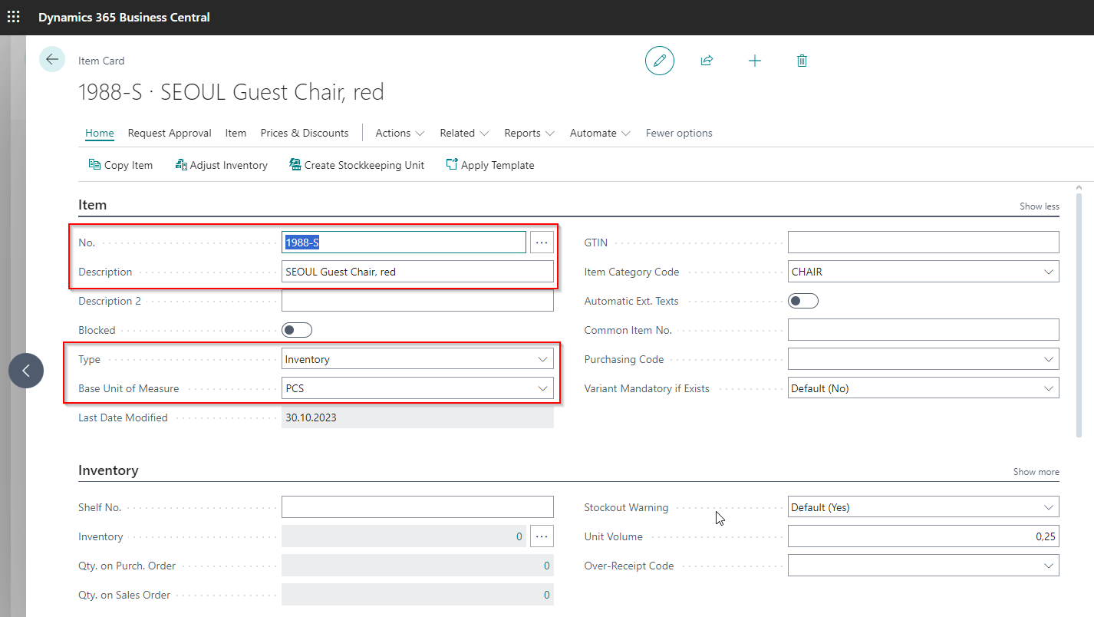Click the pencil edit icon
The height and width of the screenshot is (617, 1094).
pos(660,61)
